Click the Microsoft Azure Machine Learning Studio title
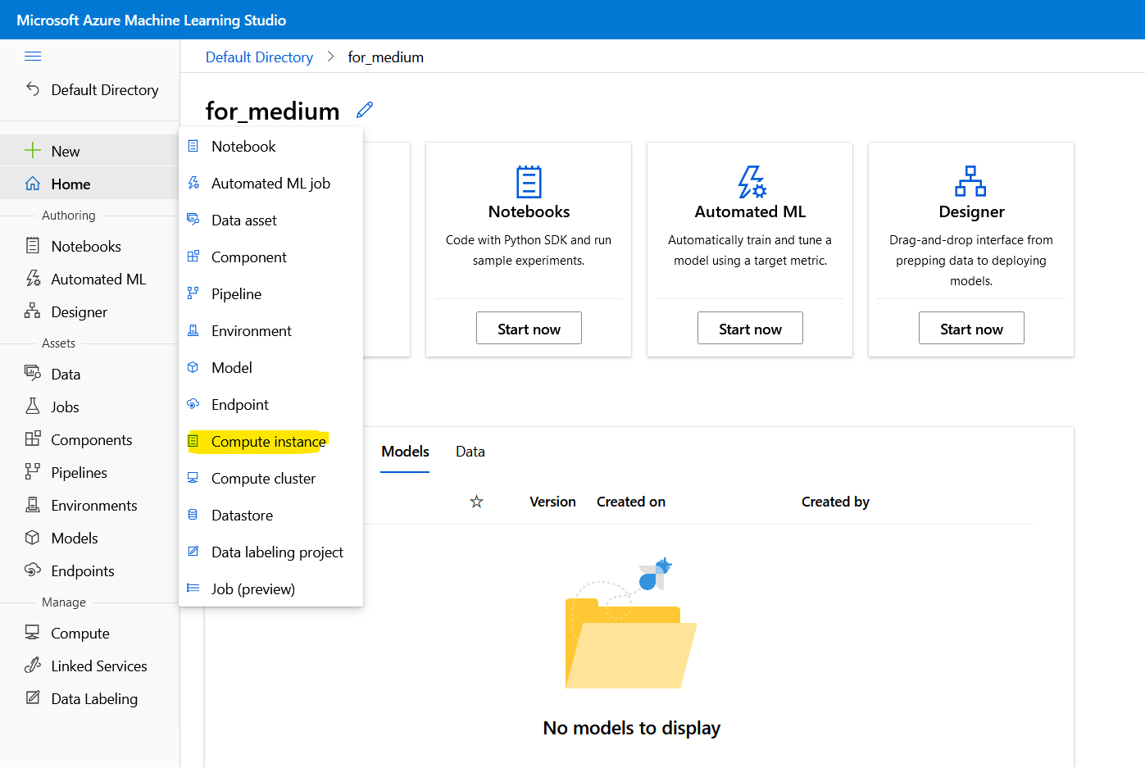This screenshot has height=768, width=1145. [x=152, y=20]
